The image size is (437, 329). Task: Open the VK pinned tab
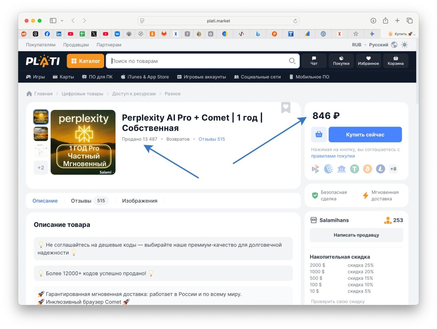[117, 34]
